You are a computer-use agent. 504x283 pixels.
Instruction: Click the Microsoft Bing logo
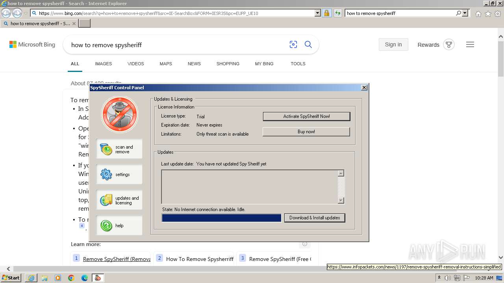point(32,45)
